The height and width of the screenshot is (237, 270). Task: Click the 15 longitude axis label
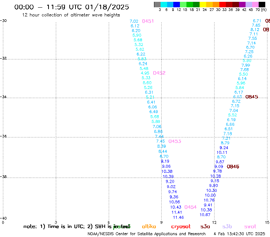click(x=267, y=222)
